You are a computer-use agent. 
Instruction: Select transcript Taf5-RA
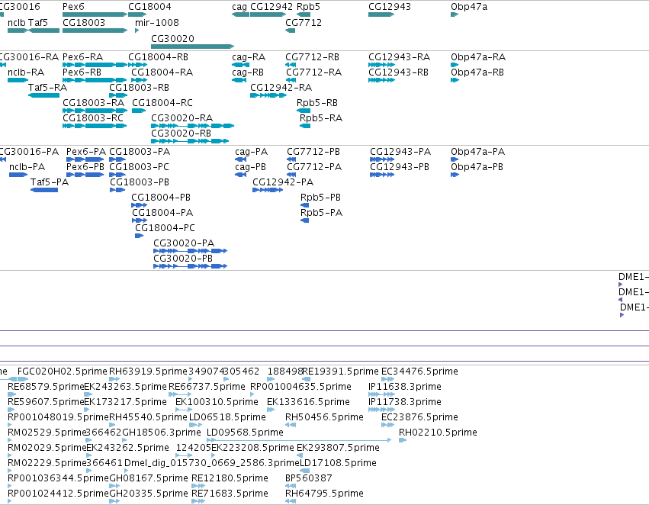tap(44, 95)
